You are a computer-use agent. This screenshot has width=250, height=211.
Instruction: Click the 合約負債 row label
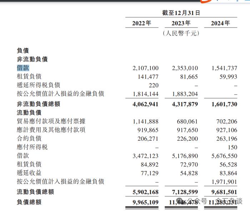point(29,139)
